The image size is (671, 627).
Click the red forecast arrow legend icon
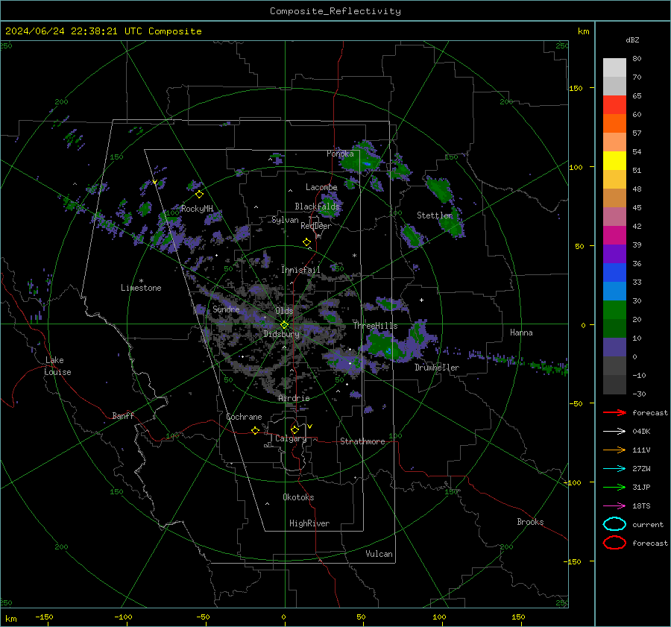[614, 412]
